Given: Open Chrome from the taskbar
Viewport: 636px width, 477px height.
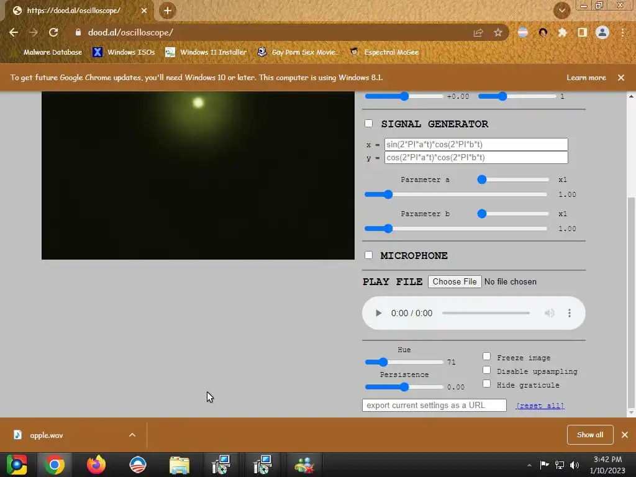Looking at the screenshot, I should pos(55,465).
